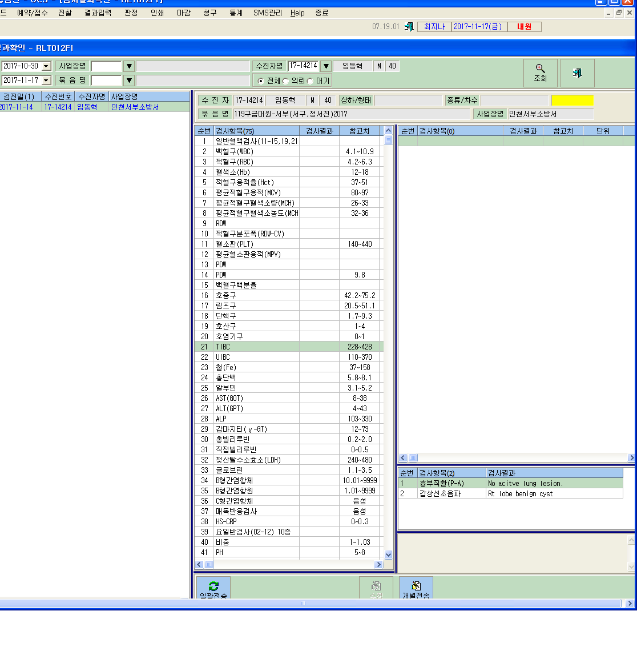Expand the 수진자명 17-14214 dropdown arrow
The width and height of the screenshot is (637, 655).
point(326,66)
